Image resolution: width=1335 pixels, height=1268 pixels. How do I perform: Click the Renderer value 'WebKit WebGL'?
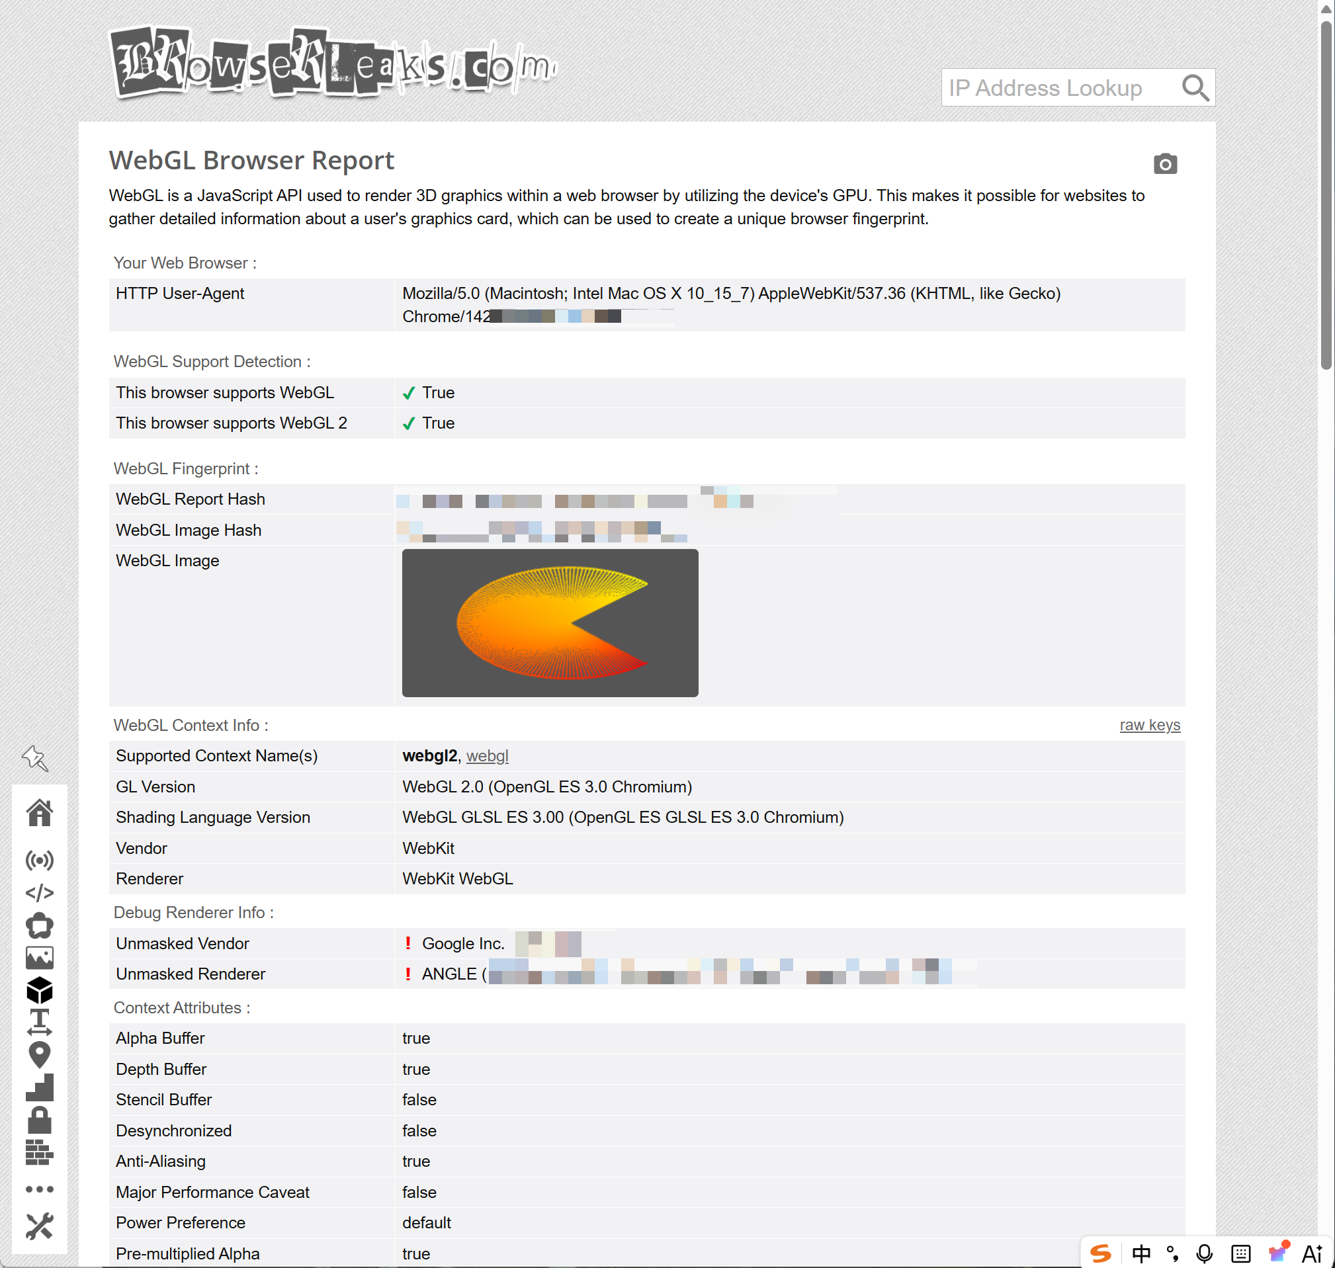coord(458,878)
